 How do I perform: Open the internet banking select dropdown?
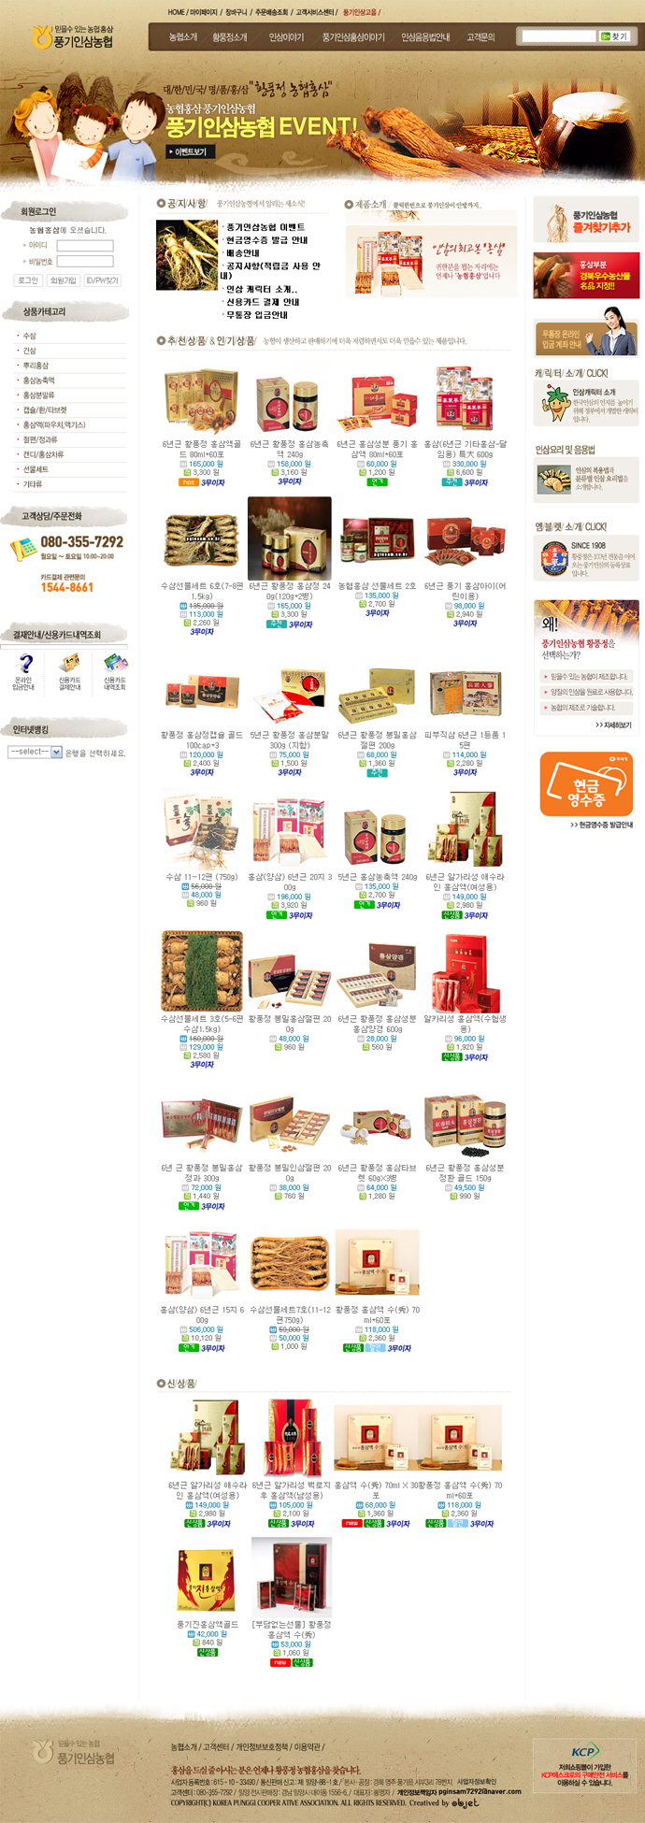click(x=35, y=752)
